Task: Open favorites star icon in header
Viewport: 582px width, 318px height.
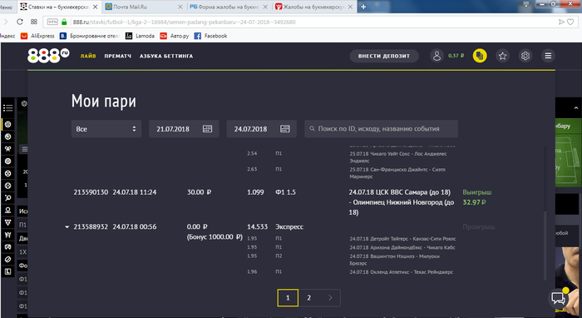Action: (502, 56)
